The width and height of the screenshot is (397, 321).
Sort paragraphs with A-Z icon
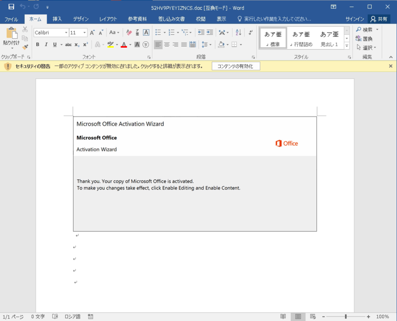[238, 32]
